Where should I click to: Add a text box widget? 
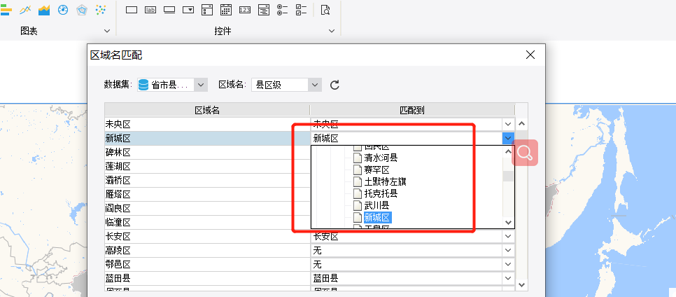coord(132,10)
